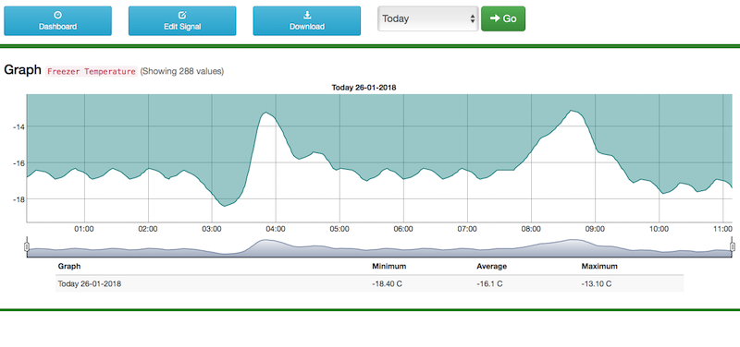
Task: Click the Maximum column header
Action: [x=599, y=267]
